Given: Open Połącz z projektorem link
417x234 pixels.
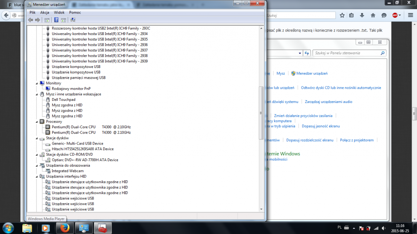Looking at the screenshot, I should pyautogui.click(x=357, y=140).
